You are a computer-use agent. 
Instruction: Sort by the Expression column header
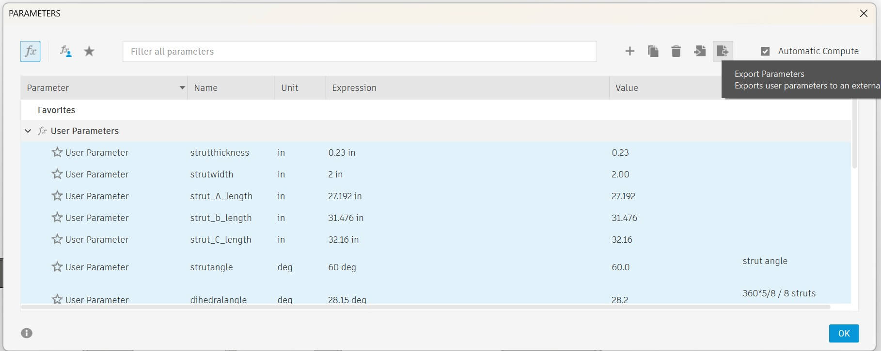(468, 88)
